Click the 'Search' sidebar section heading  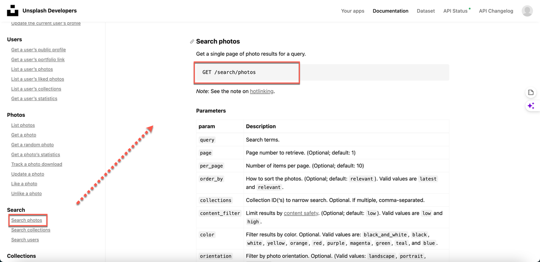click(x=16, y=210)
